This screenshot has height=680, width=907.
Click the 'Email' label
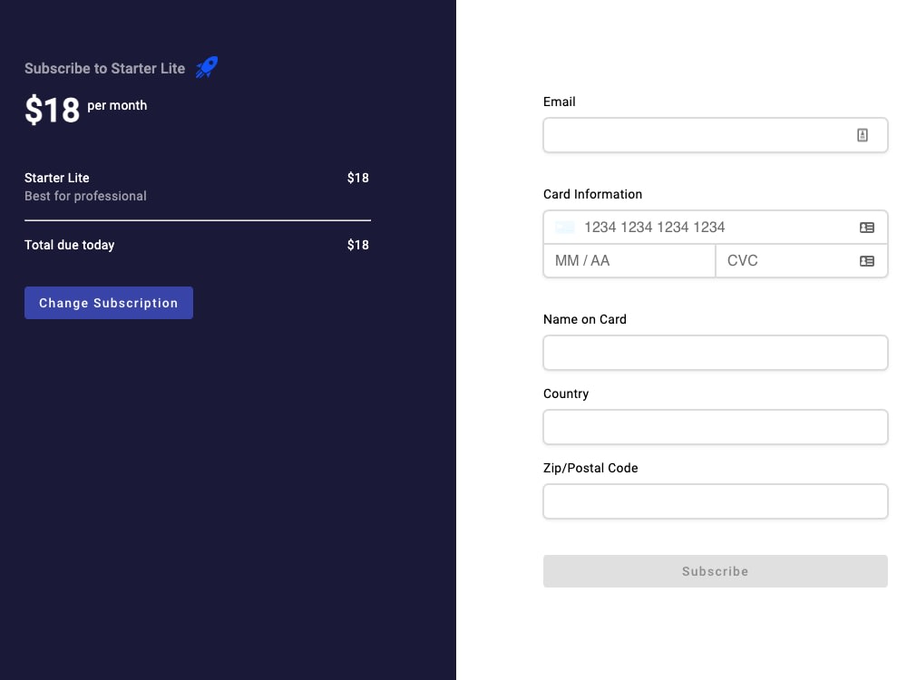click(x=559, y=102)
